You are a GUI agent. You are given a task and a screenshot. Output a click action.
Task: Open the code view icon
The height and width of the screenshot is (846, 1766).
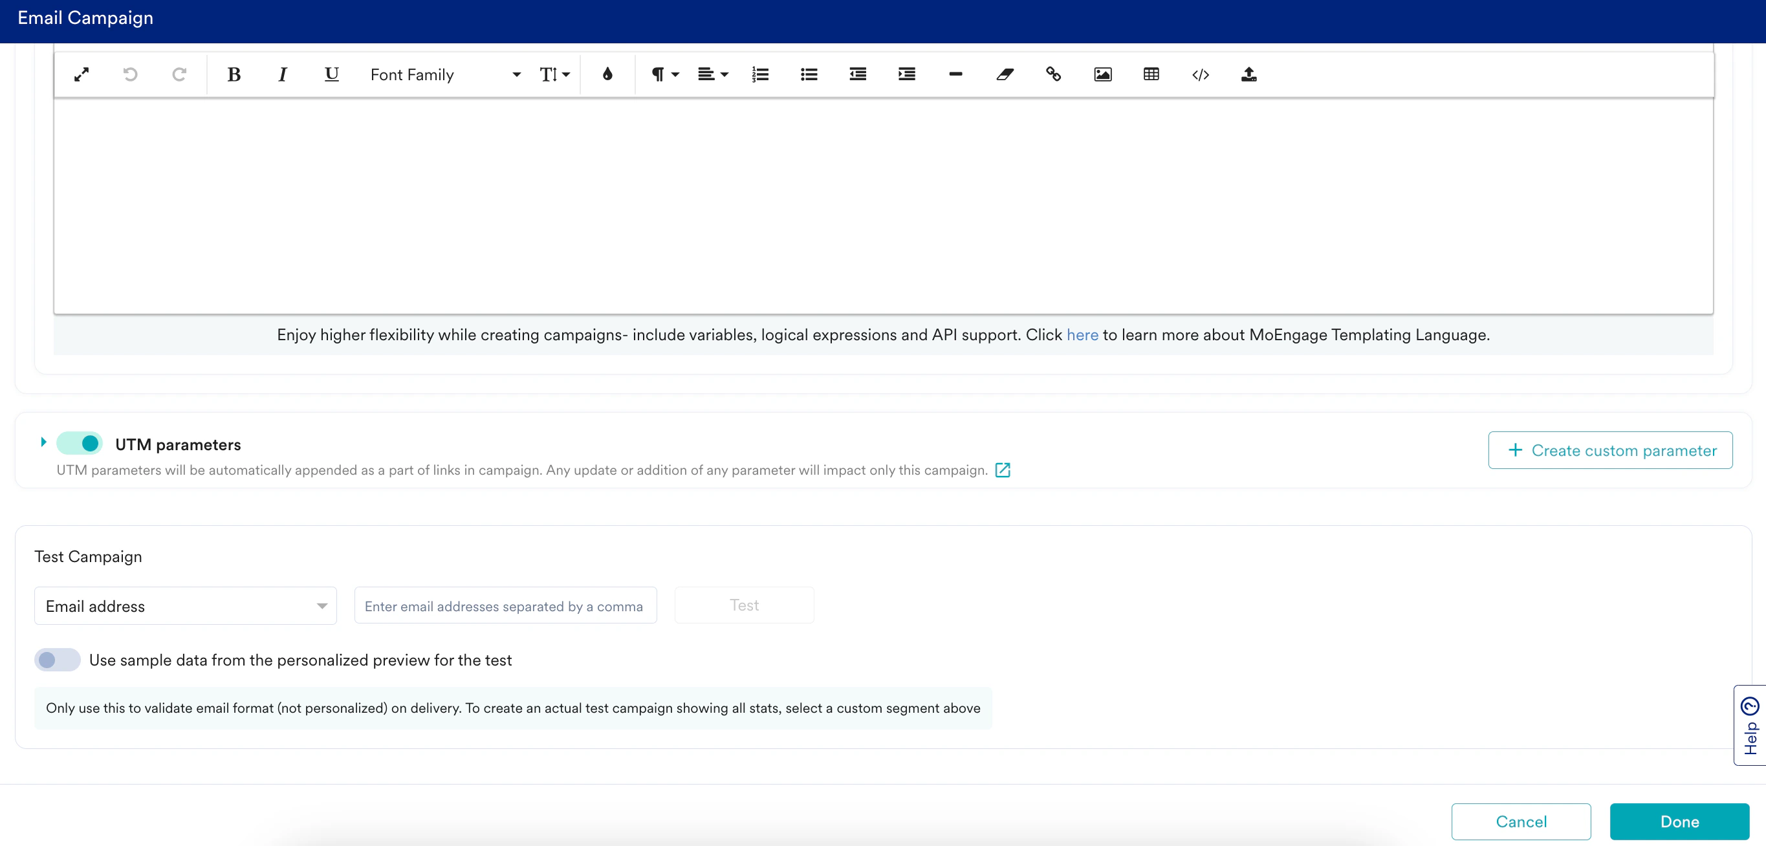click(1200, 74)
